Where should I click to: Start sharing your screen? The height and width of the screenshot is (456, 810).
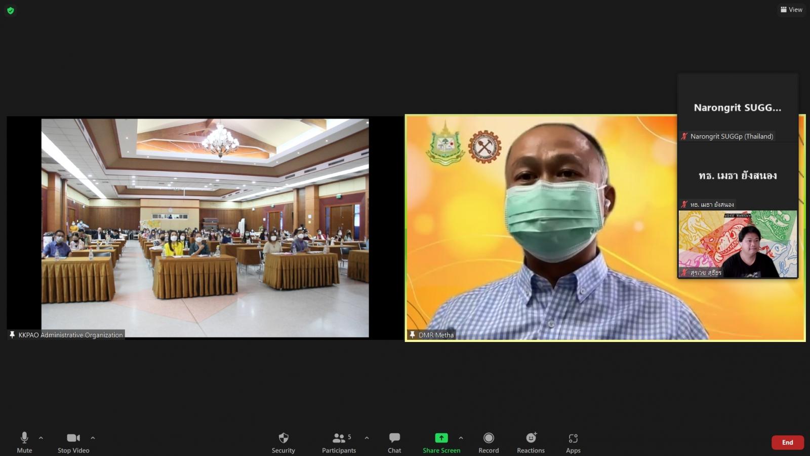coord(441,442)
